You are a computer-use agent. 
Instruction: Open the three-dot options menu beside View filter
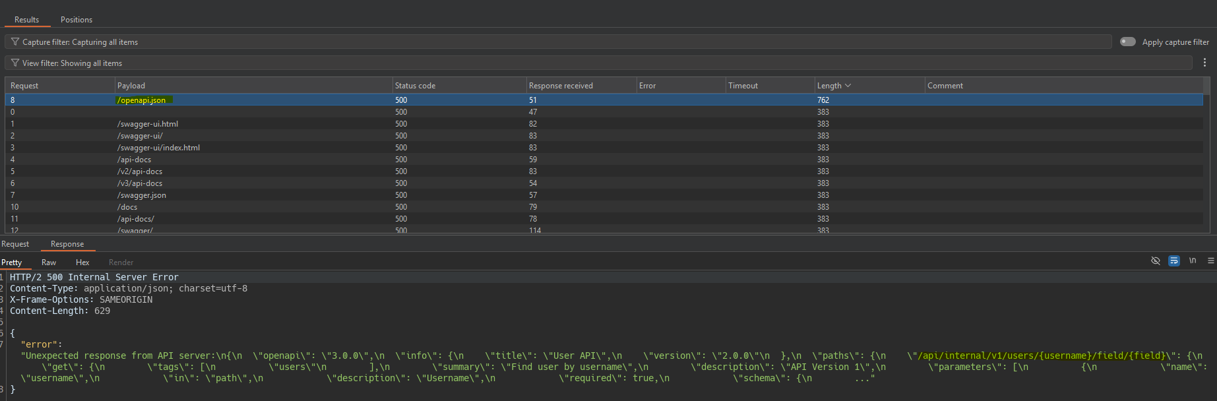click(1204, 63)
